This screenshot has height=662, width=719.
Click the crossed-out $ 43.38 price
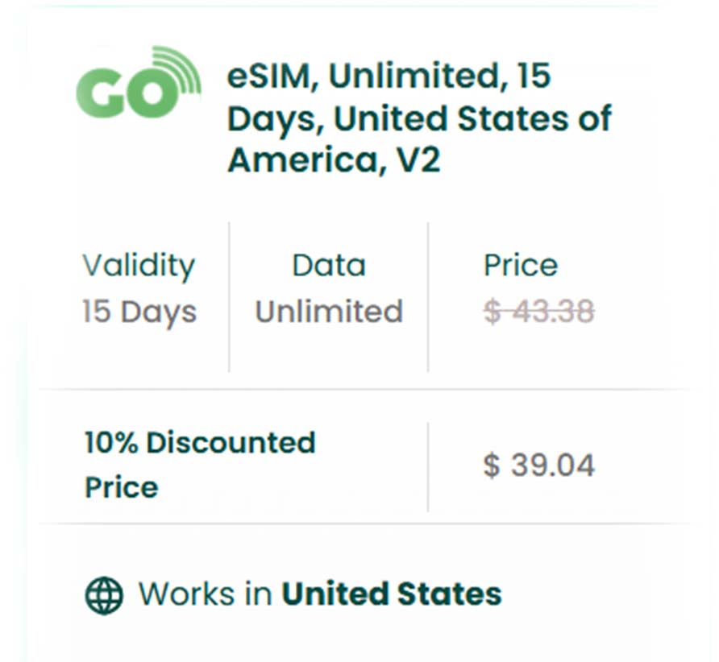[538, 312]
